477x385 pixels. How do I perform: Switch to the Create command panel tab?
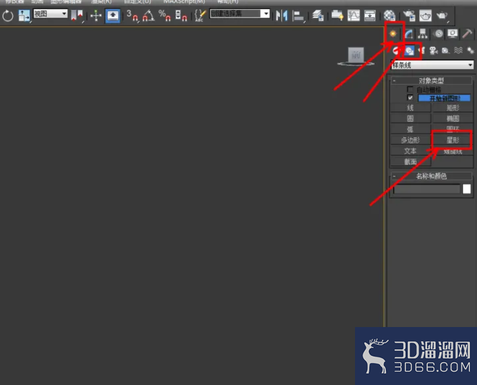point(393,34)
